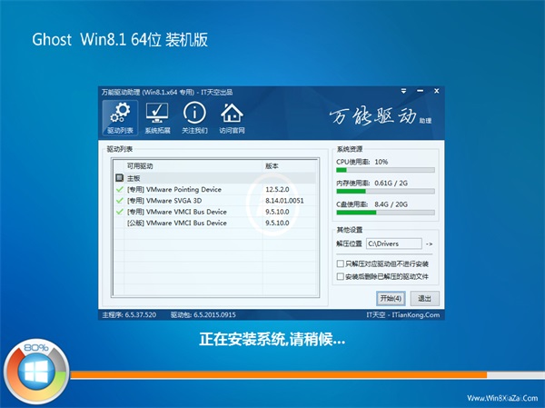Uncheck VMware Pointing Device driver
545x408 pixels.
119,190
